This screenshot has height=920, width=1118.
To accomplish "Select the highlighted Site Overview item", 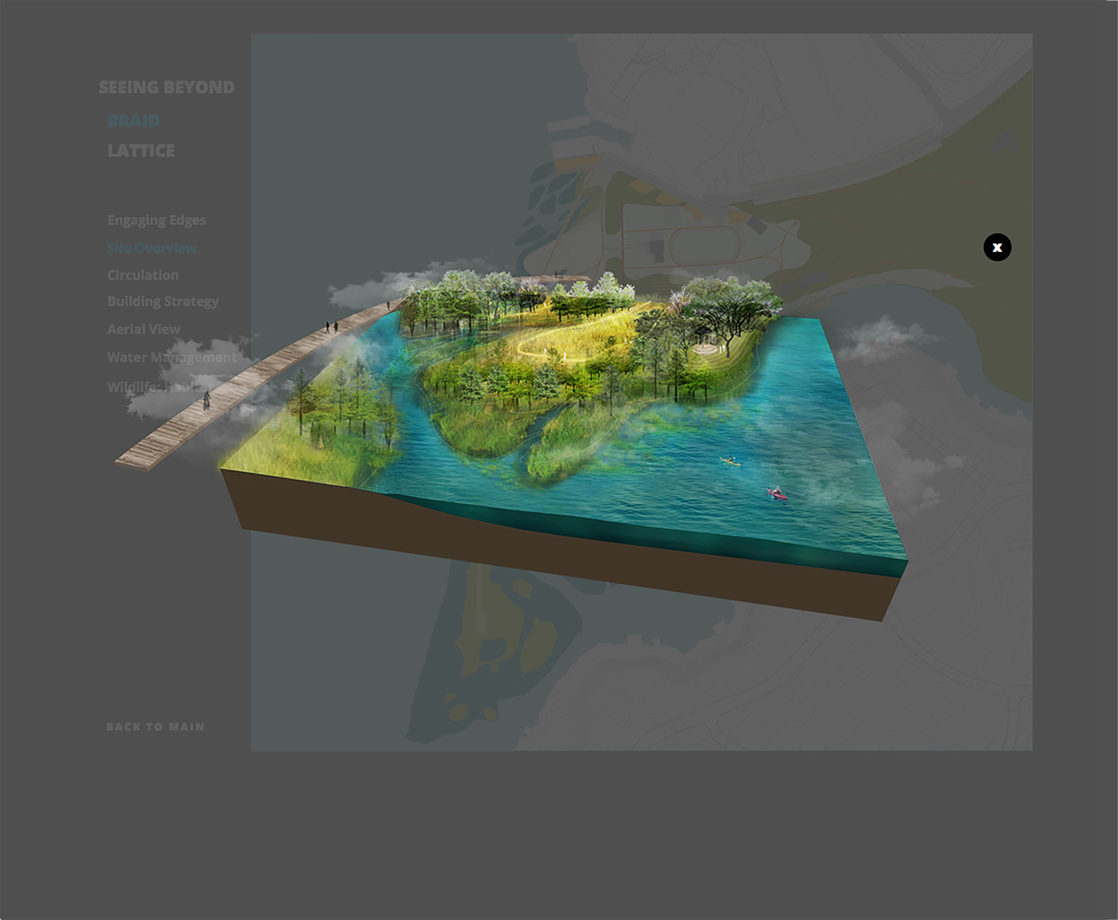I will point(151,248).
